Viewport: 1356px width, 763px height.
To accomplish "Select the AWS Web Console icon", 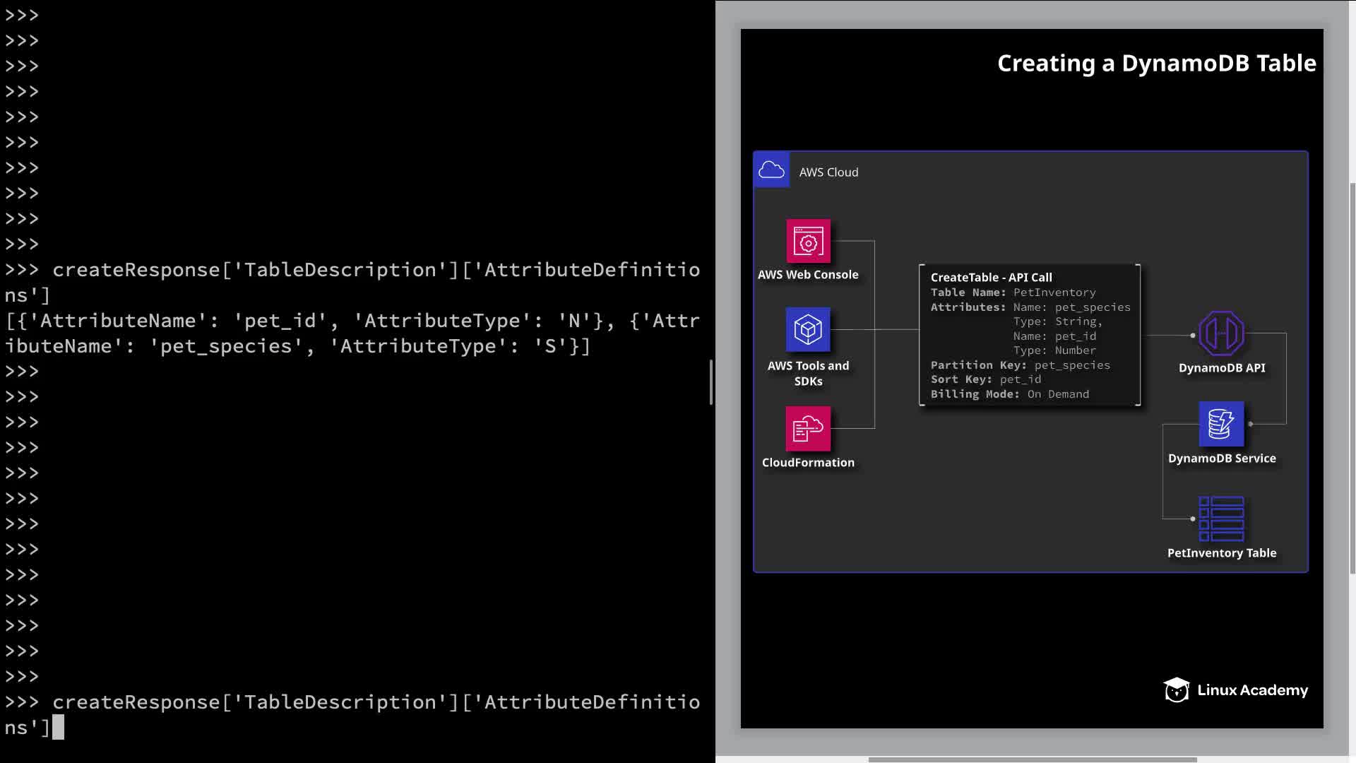I will coord(808,242).
